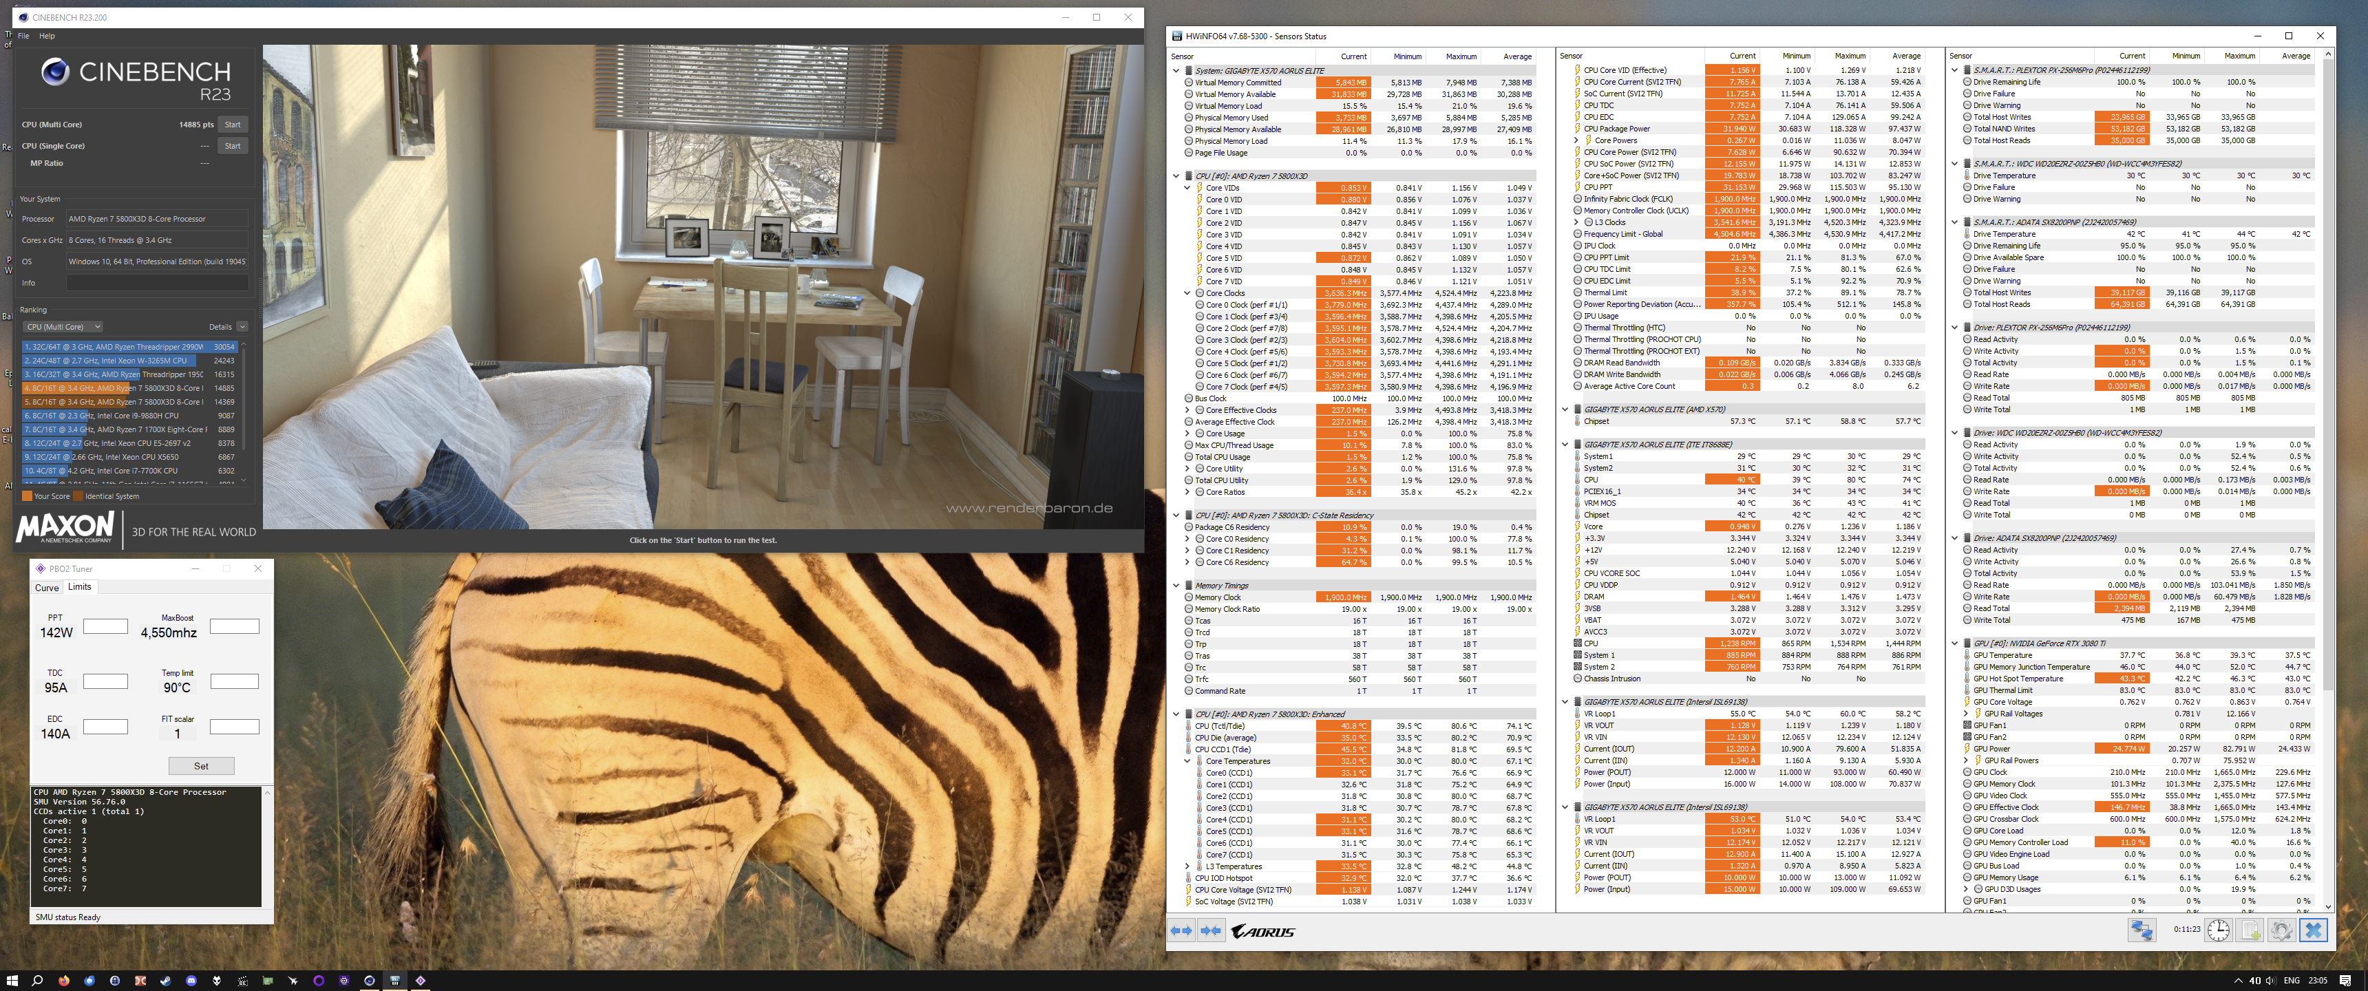
Task: Expand Core Ratios node
Action: pyautogui.click(x=1187, y=492)
